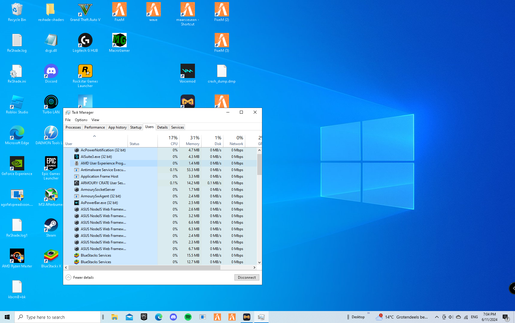Click the Disconnect button
Image resolution: width=515 pixels, height=323 pixels.
[x=246, y=278]
